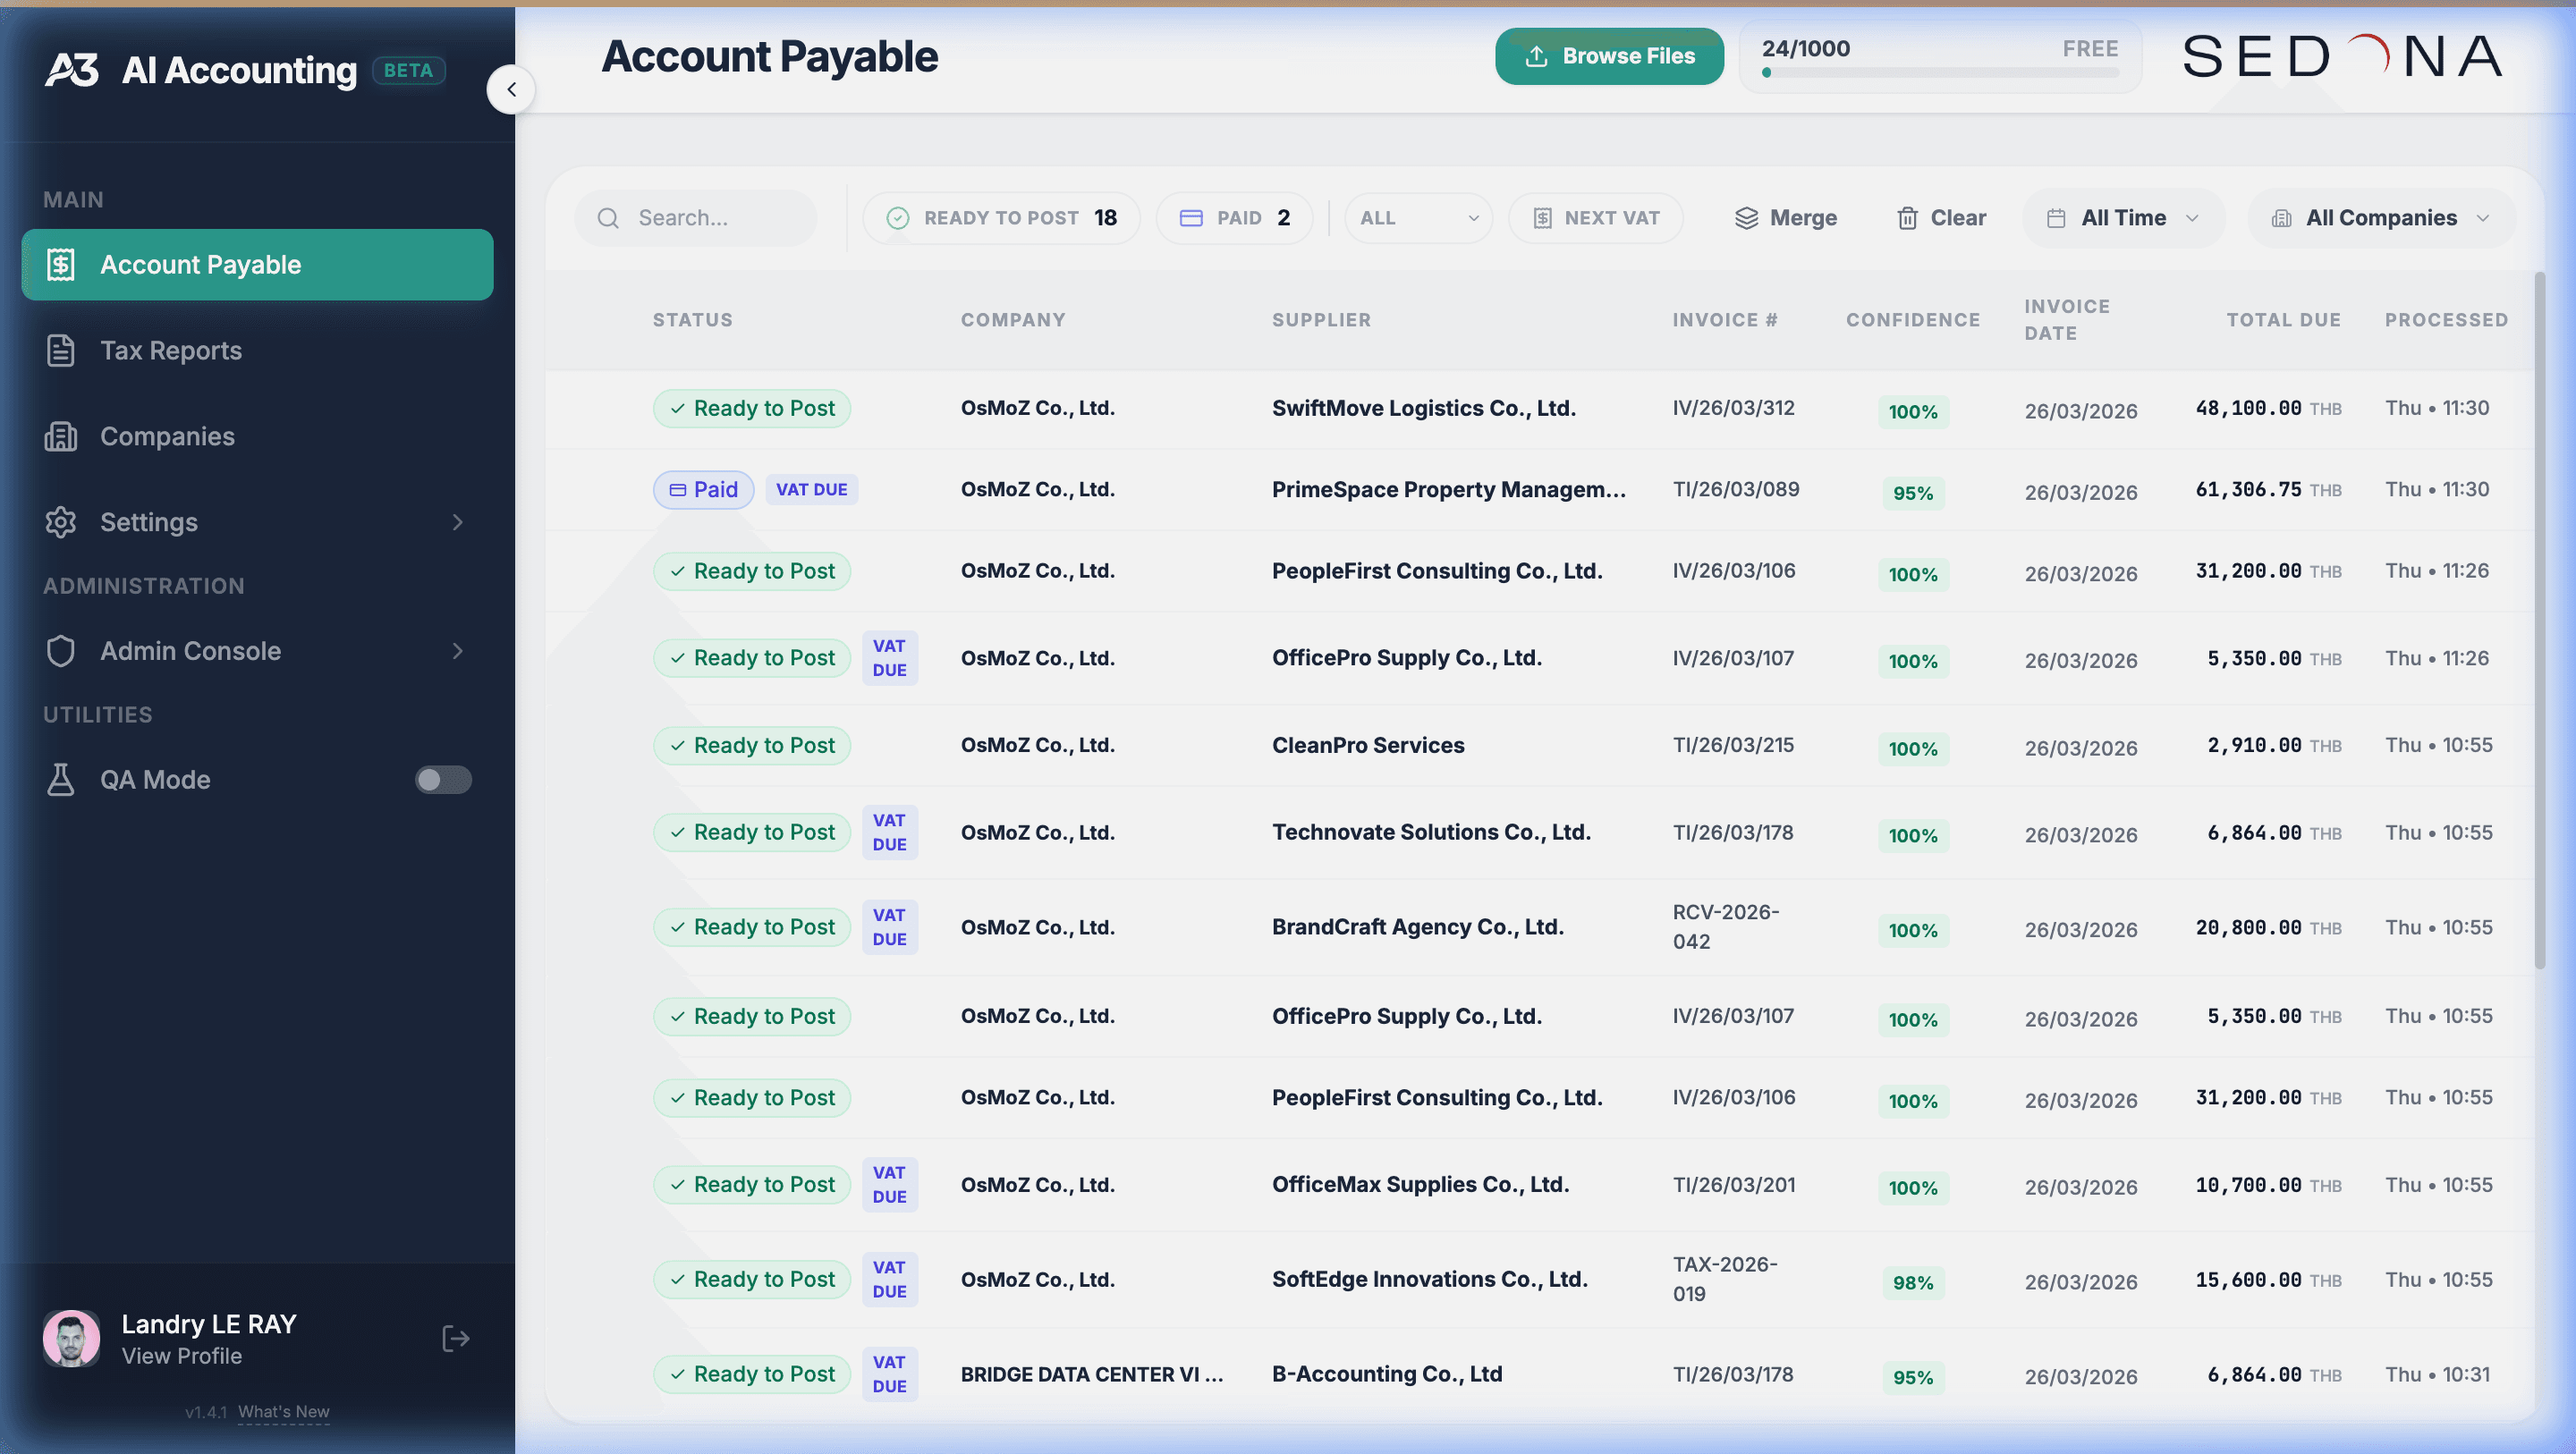2576x1454 pixels.
Task: Expand the All Companies dropdown
Action: coord(2380,217)
